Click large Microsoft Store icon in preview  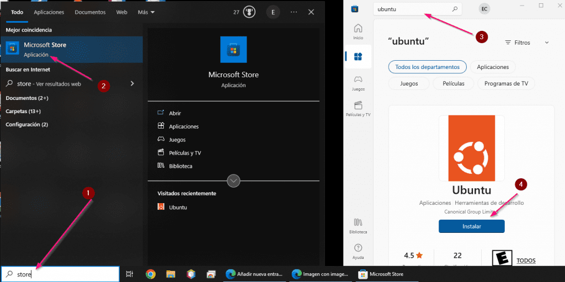pos(233,50)
